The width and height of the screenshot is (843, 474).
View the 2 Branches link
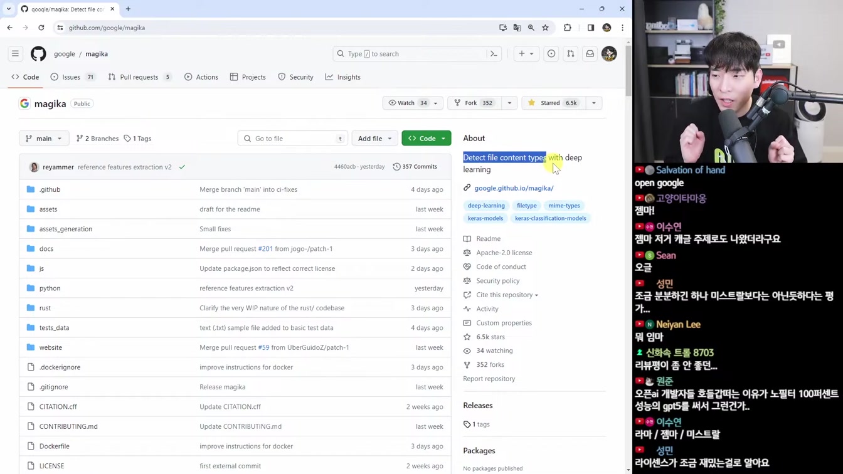[97, 139]
